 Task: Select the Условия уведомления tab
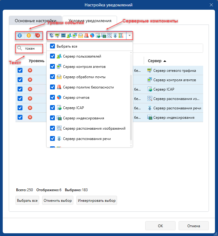(90, 21)
